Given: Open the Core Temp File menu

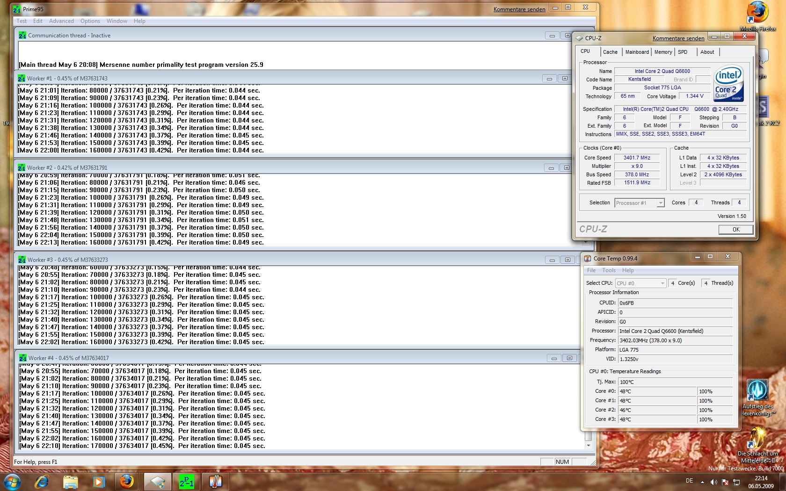Looking at the screenshot, I should pos(591,270).
